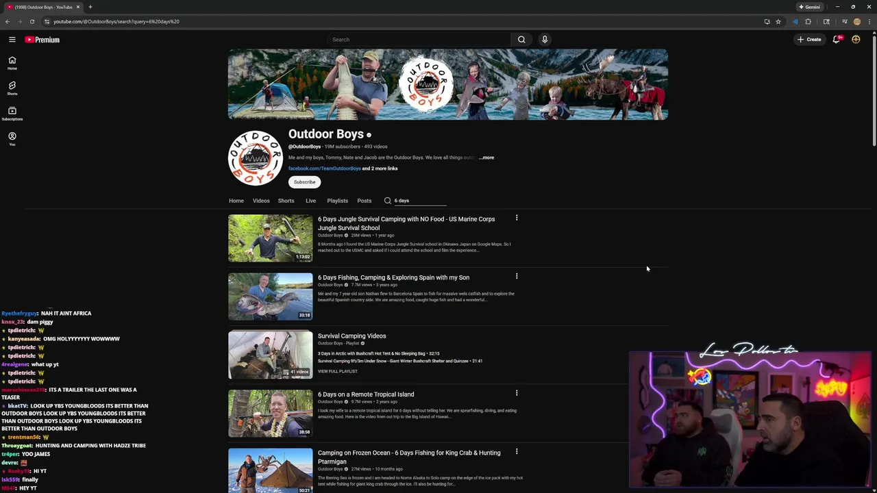Bookmark this page with the star icon
This screenshot has height=493, width=877.
tap(778, 21)
